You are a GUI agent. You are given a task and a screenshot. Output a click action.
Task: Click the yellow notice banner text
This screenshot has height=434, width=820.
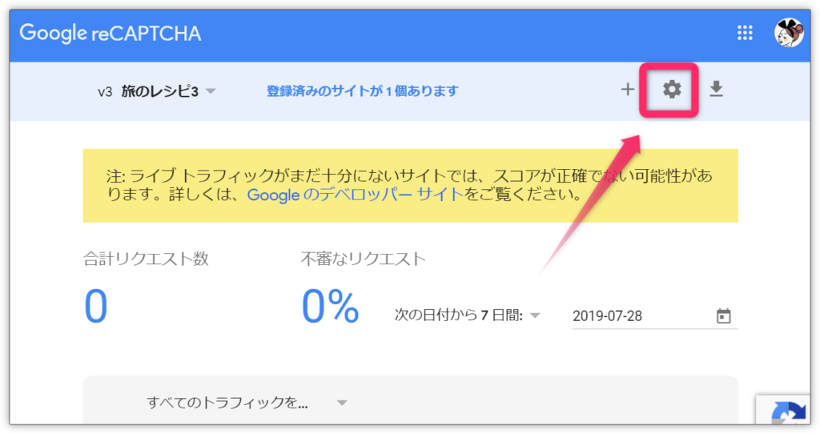click(410, 176)
